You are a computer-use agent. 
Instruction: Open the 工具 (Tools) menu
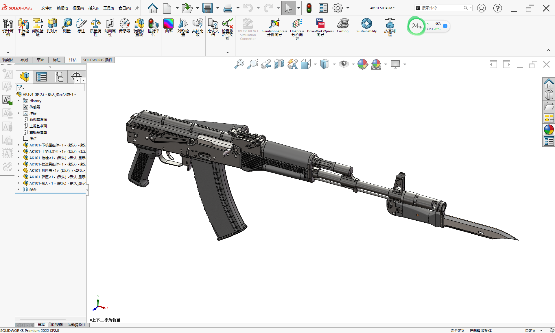[x=108, y=8]
